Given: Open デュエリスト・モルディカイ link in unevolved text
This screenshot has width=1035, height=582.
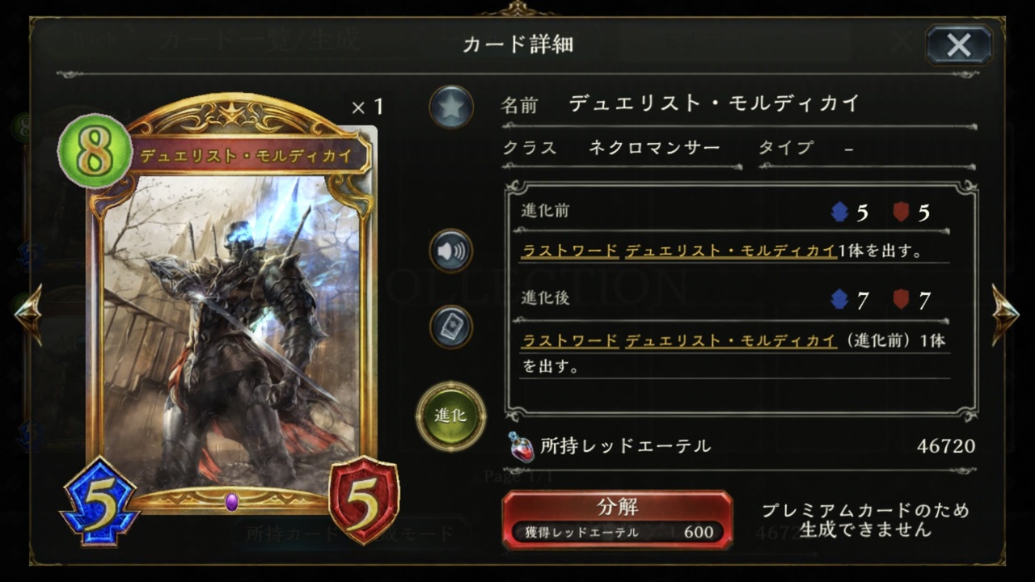Looking at the screenshot, I should (731, 251).
